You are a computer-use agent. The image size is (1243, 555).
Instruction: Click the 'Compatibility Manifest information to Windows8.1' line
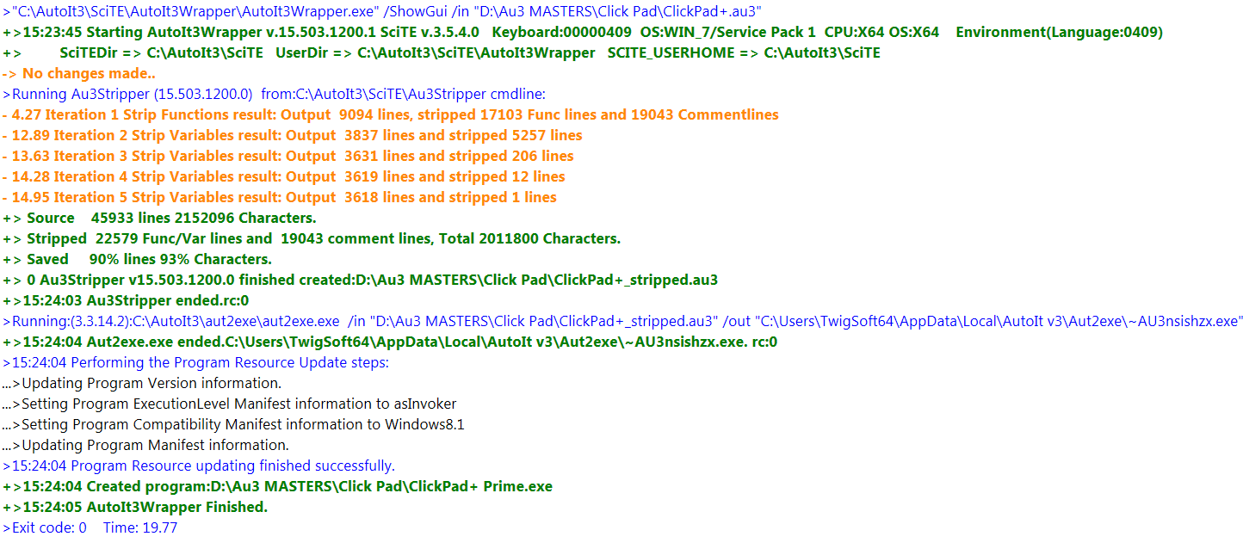point(233,424)
